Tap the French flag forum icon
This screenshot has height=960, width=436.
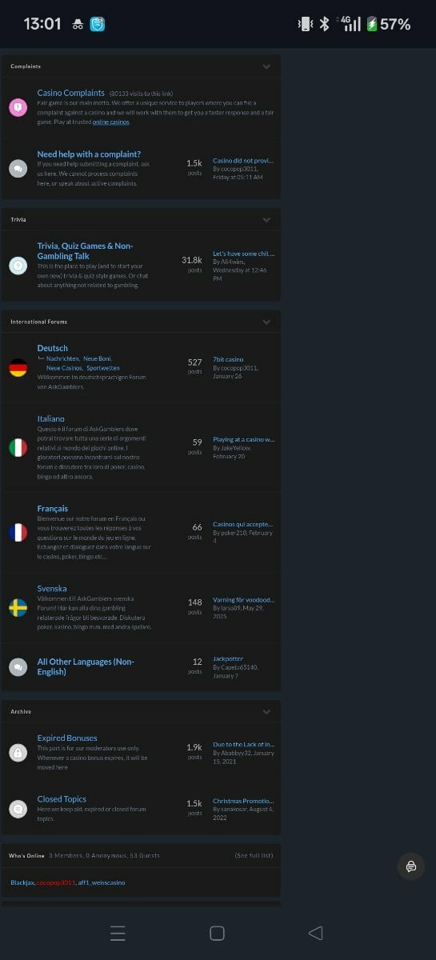(18, 533)
